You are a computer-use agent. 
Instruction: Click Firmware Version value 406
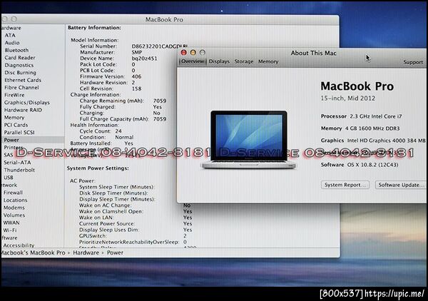pos(136,76)
